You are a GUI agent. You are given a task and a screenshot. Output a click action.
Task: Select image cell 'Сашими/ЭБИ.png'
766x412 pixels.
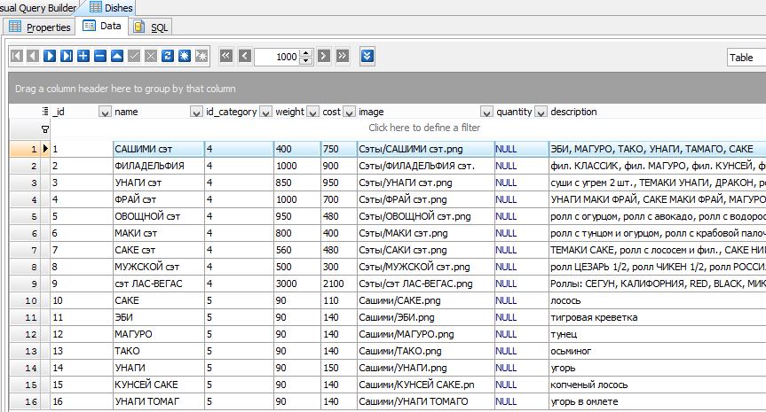[425, 317]
